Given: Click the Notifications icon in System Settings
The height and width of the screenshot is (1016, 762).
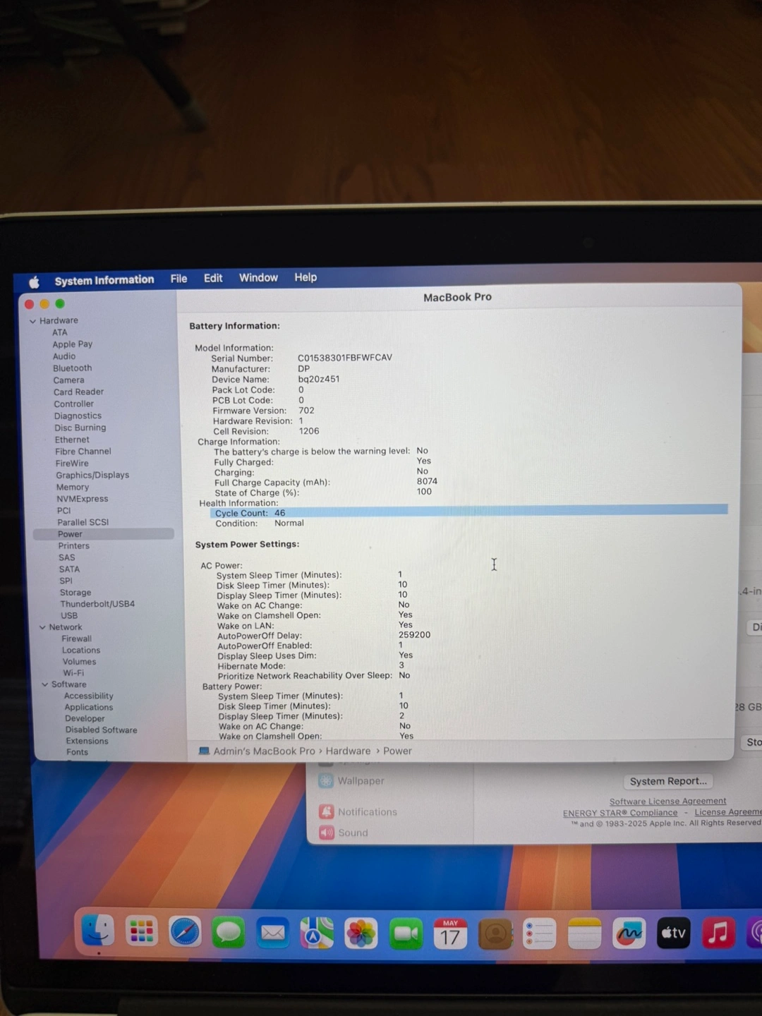Looking at the screenshot, I should [326, 811].
